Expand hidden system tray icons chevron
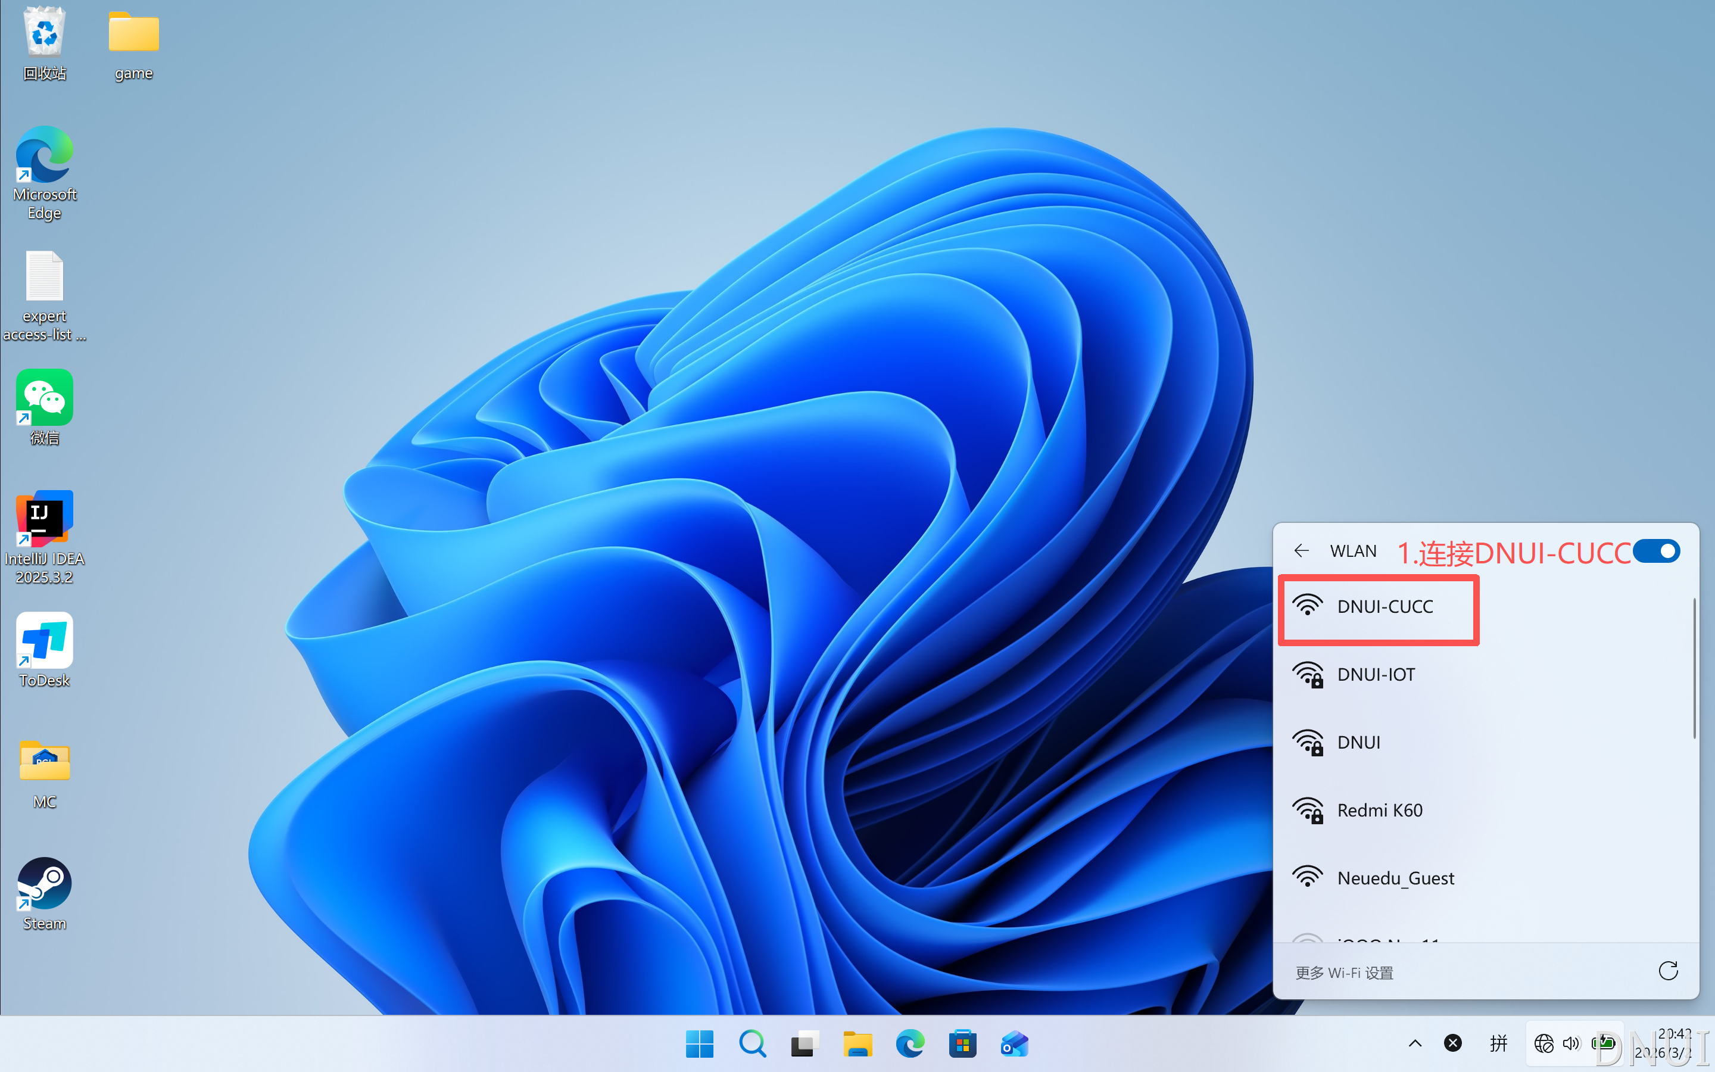The width and height of the screenshot is (1715, 1072). click(1414, 1043)
